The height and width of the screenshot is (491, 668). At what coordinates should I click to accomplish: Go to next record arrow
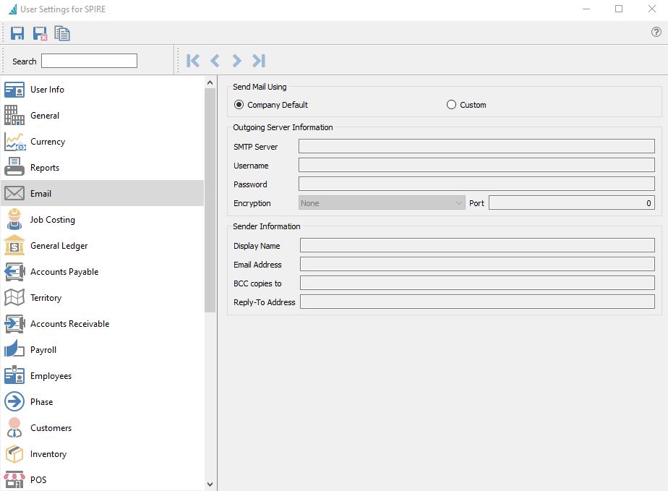[x=236, y=61]
